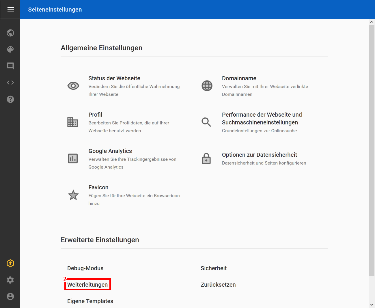Open Debug-Modus advanced setting
Screen dimensions: 375x308
(85, 268)
